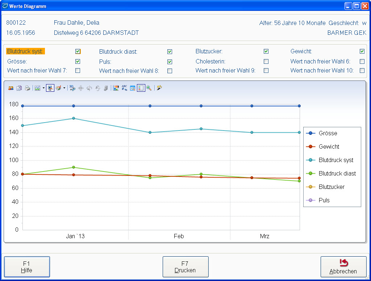Click the Jan `13 x-axis label
Screen dimensions: 371x281
tap(75, 236)
